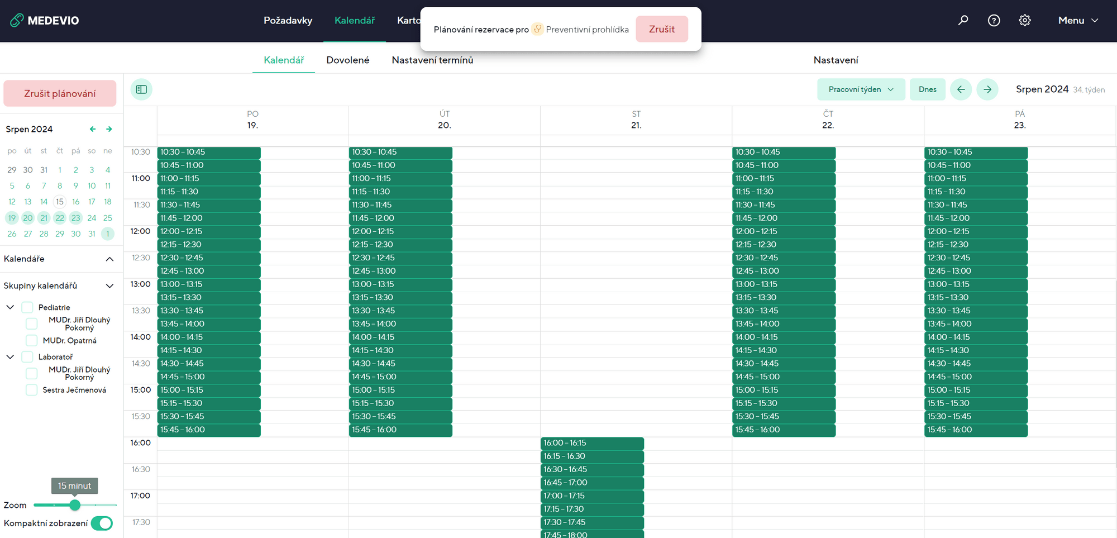Image resolution: width=1117 pixels, height=538 pixels.
Task: Collapse the Kalendáře section
Action: [x=109, y=259]
